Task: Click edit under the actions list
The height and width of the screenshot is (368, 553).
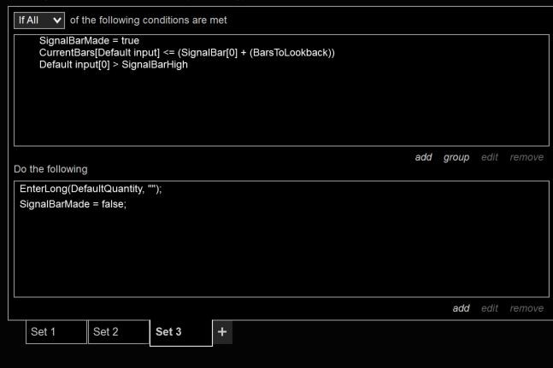Action: click(x=490, y=308)
